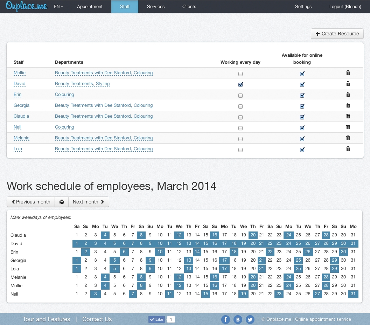Image resolution: width=370 pixels, height=325 pixels.
Task: Uncheck Working every day for David
Action: point(240,84)
